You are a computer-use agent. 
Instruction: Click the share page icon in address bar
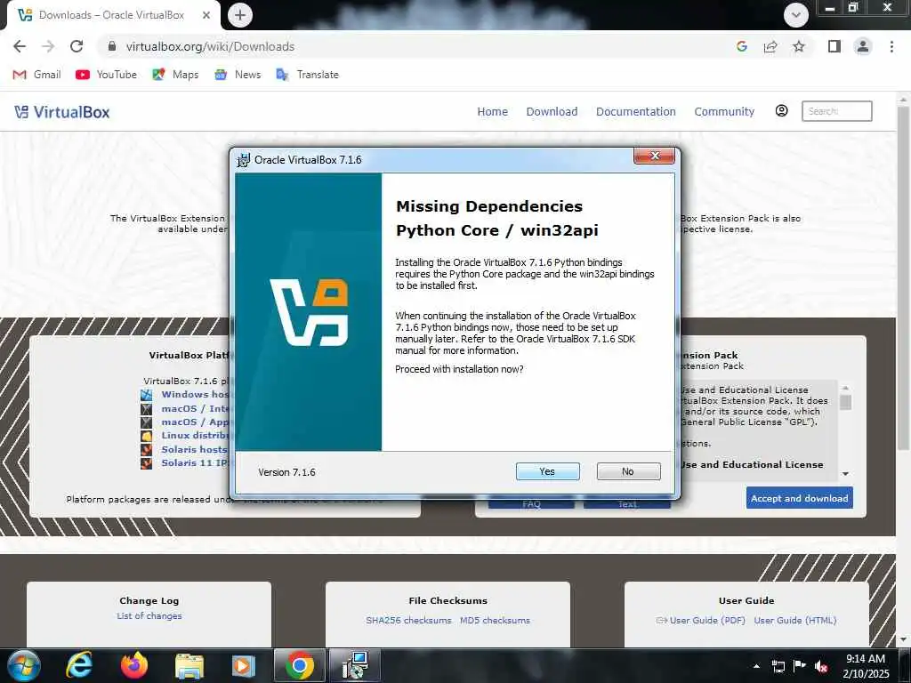pyautogui.click(x=770, y=46)
